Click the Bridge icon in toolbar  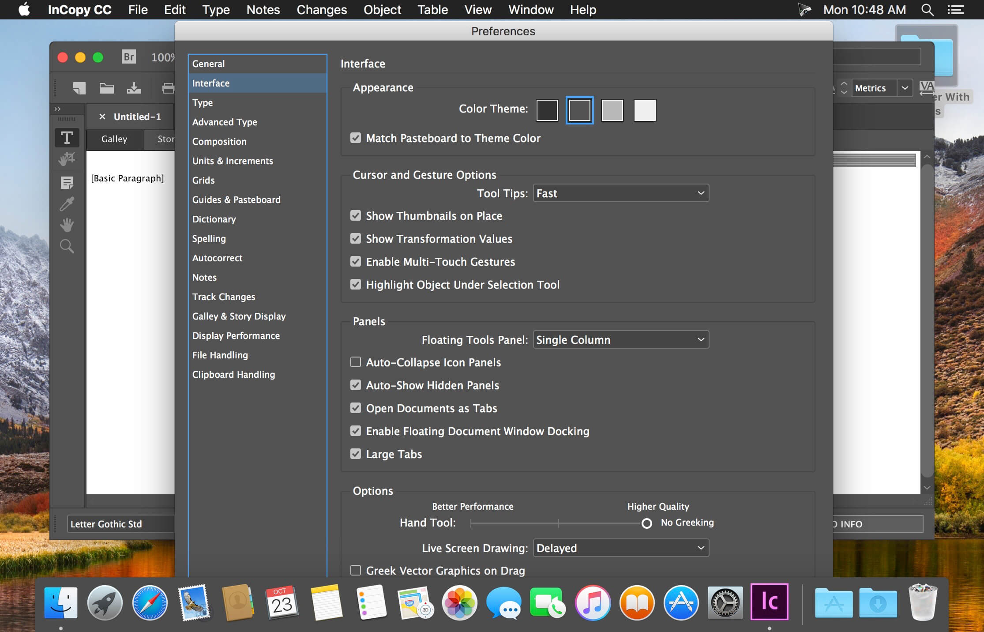coord(128,57)
